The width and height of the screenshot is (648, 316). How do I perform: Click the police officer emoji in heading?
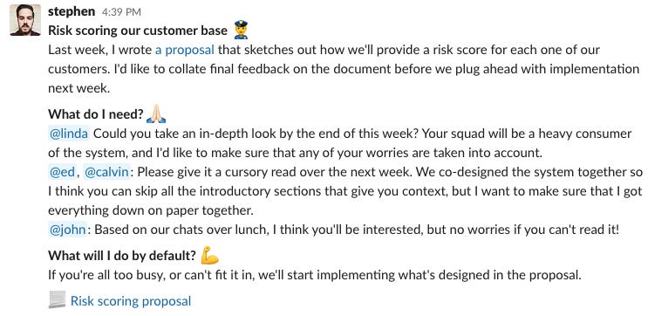tap(241, 31)
